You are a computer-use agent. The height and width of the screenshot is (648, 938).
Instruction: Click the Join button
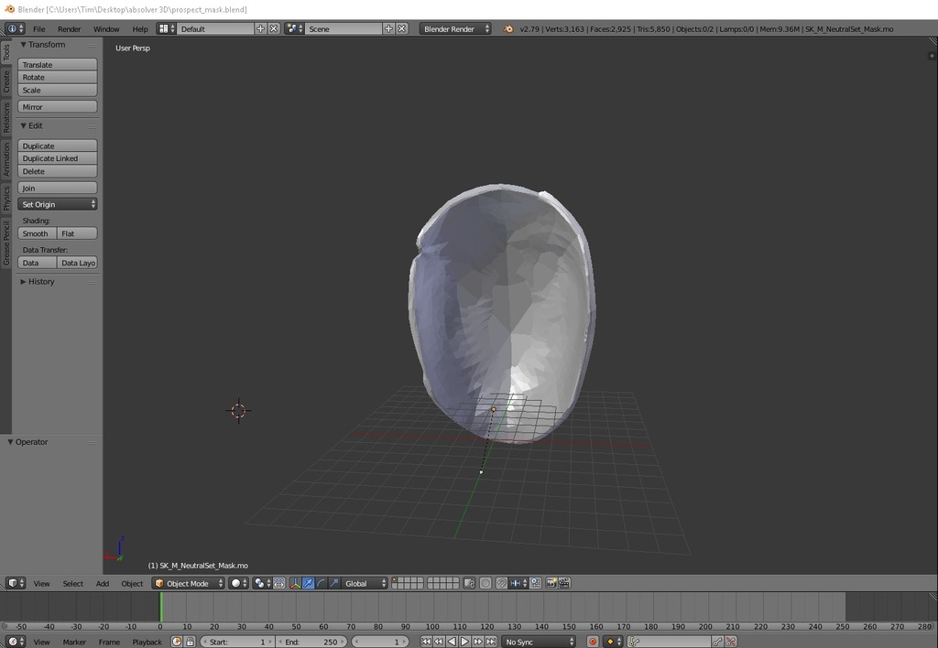(58, 188)
